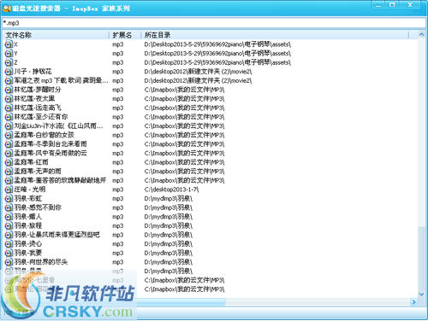
Task: Click the app icon in the title bar
Action: click(6, 9)
